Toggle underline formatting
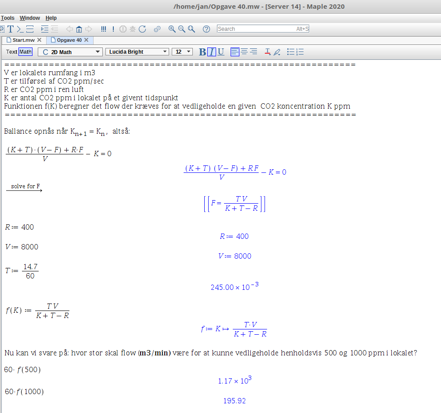Screen dimensions: 441x413 click(x=221, y=52)
